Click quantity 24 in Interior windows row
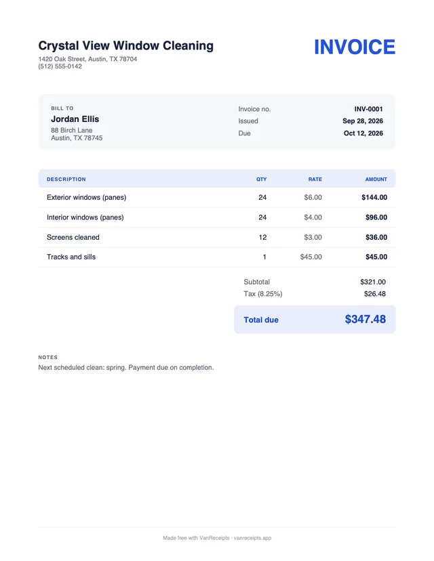The width and height of the screenshot is (434, 561). 262,217
